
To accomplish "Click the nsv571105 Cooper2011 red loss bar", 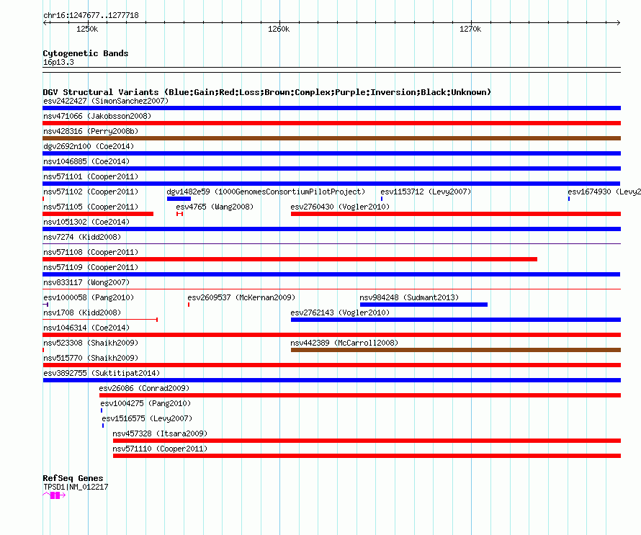I will point(98,214).
